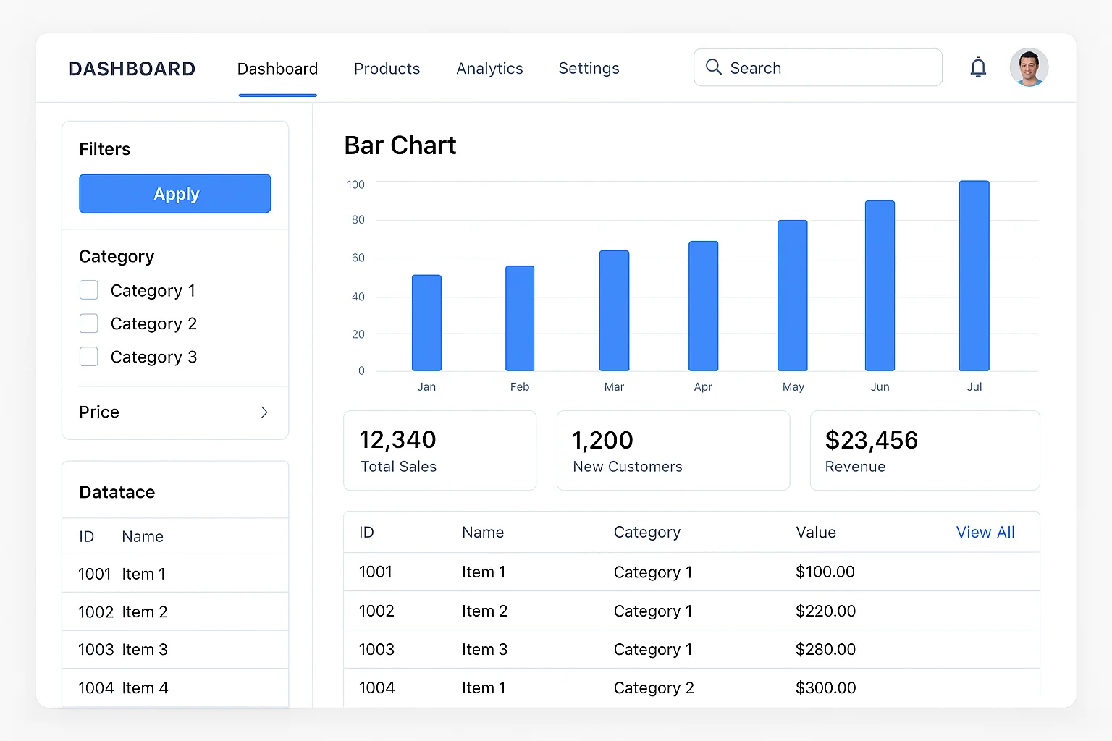Click Item 3 in Datatace sidebar list

point(145,650)
